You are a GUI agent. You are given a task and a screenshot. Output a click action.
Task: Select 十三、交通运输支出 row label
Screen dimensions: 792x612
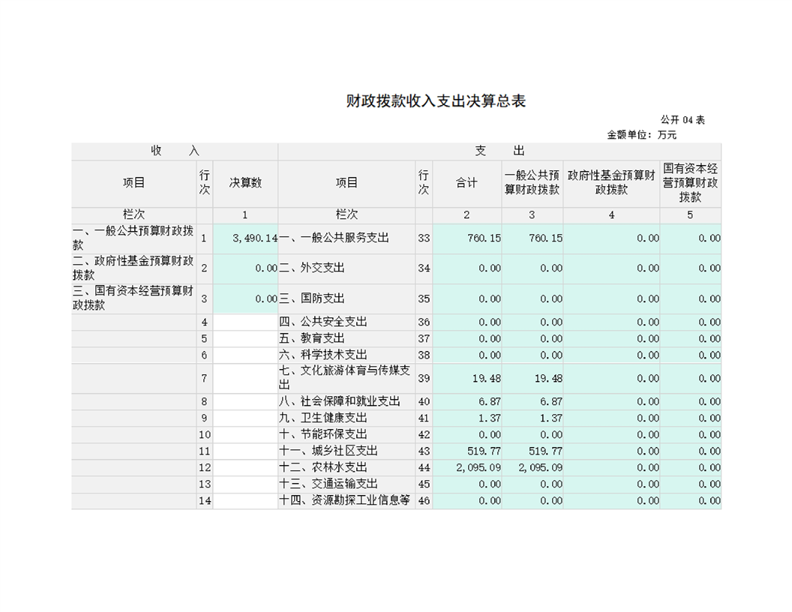328,484
